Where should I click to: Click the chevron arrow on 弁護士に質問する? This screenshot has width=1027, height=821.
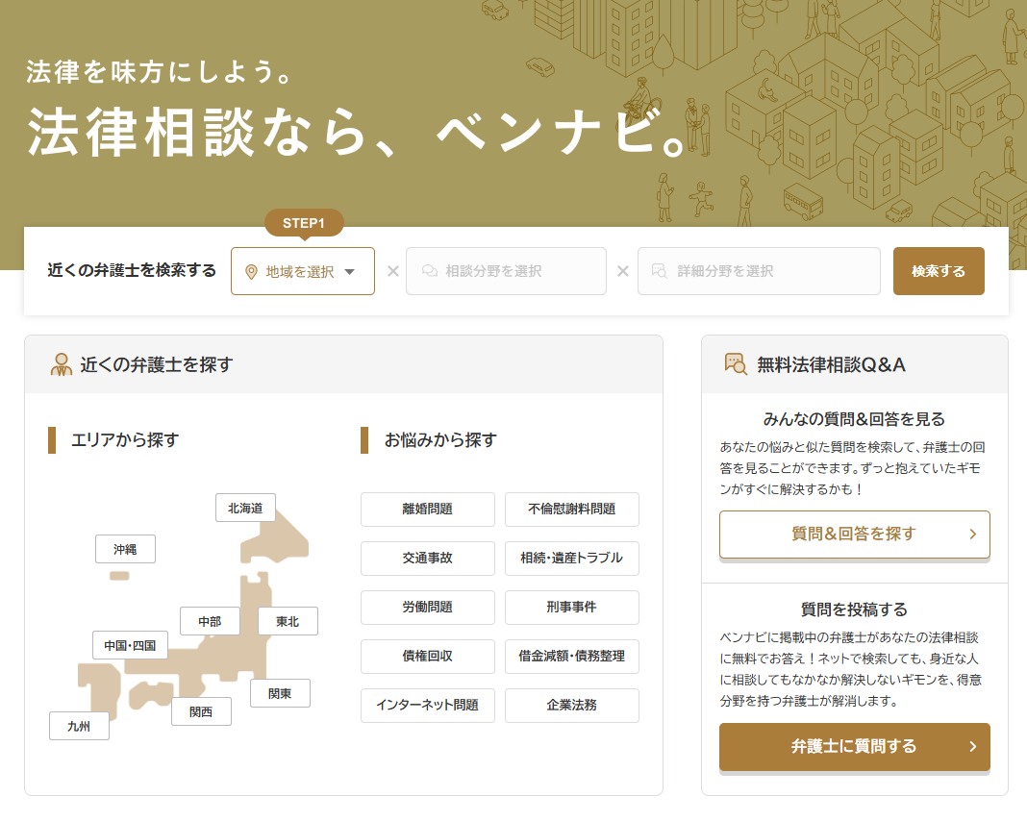972,746
